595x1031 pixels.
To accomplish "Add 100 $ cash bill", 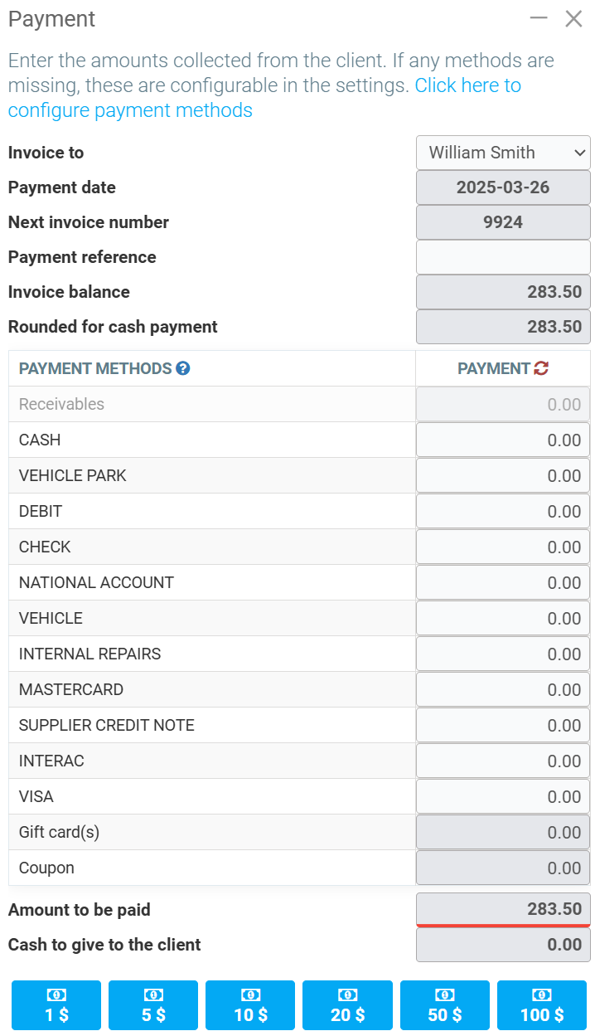I will 542,1005.
